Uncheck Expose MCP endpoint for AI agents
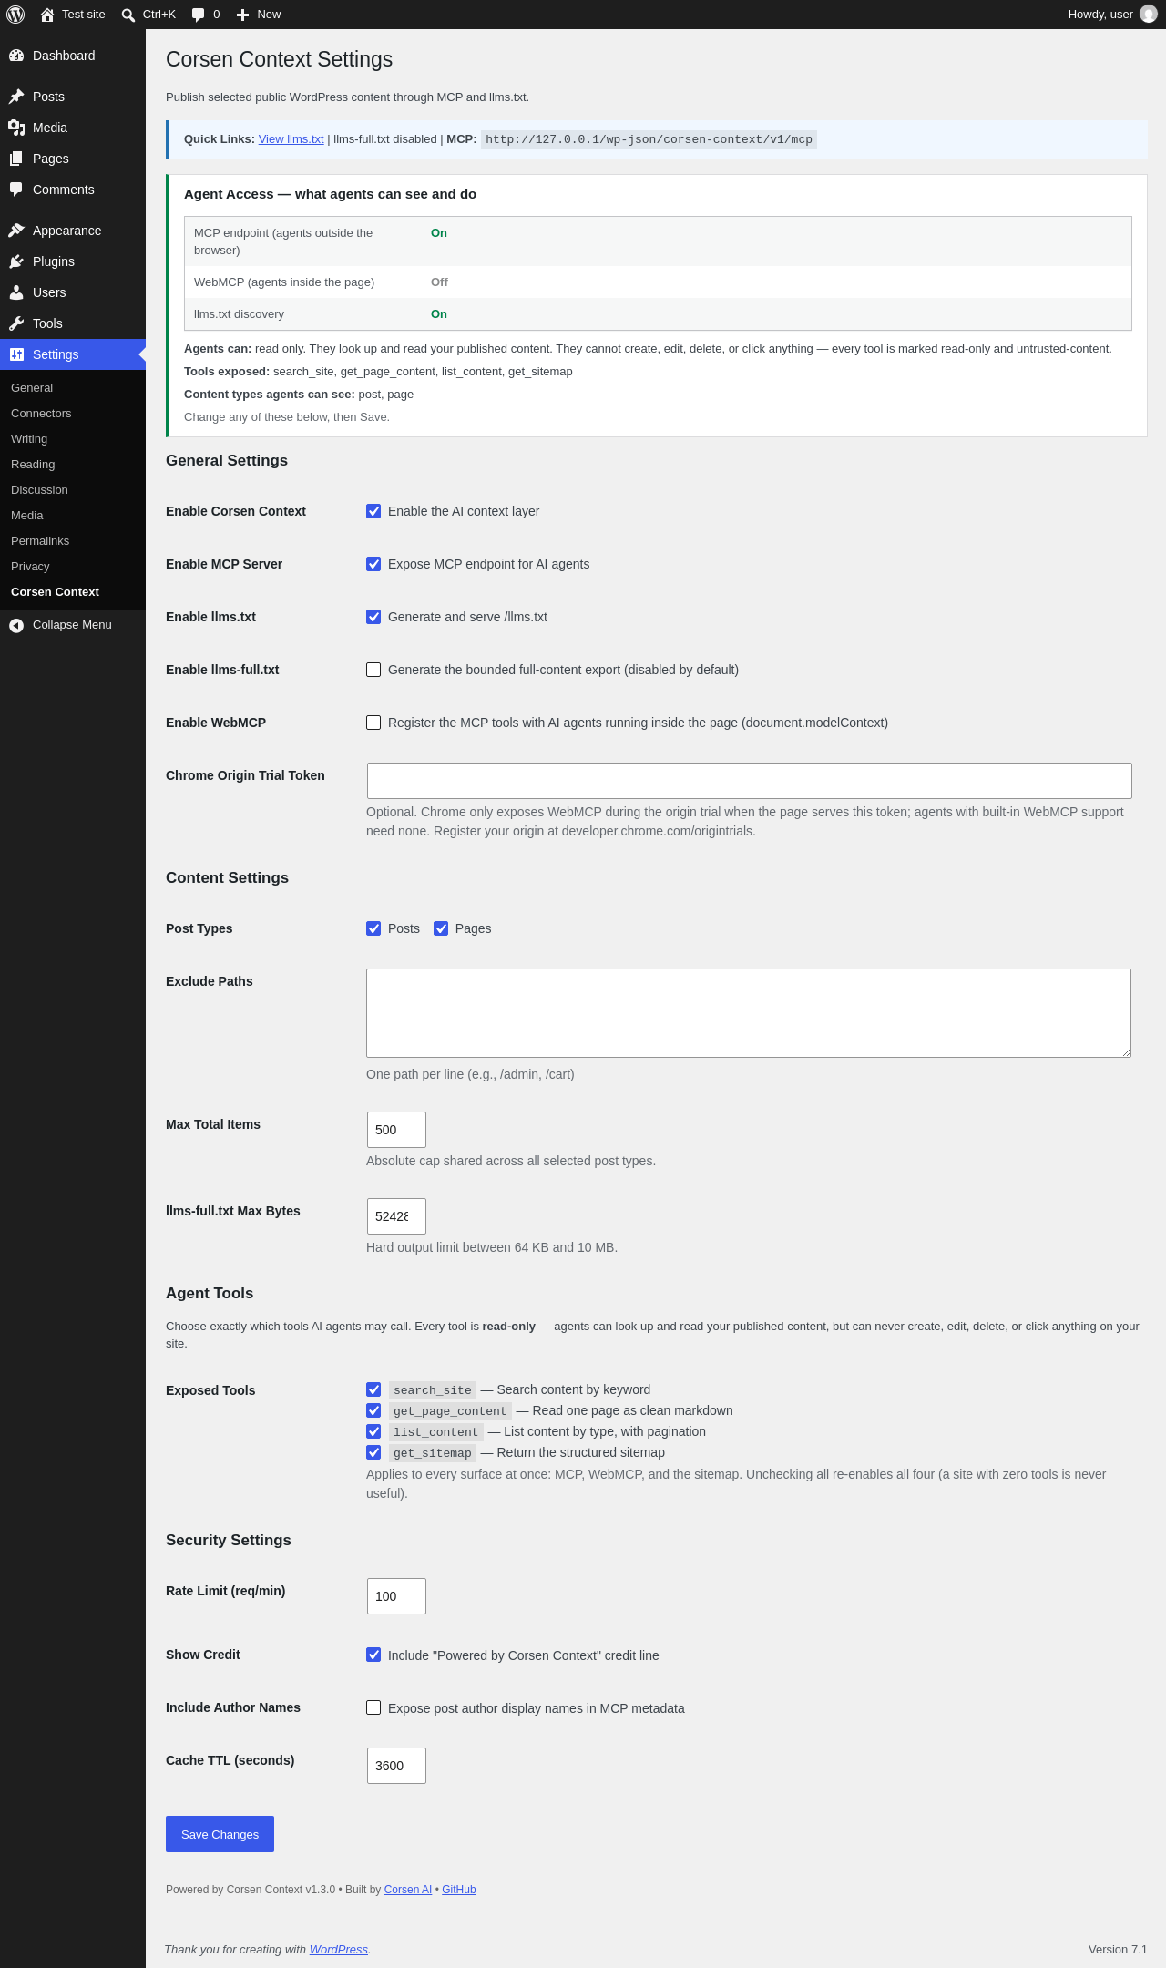Image resolution: width=1166 pixels, height=1968 pixels. (x=373, y=564)
